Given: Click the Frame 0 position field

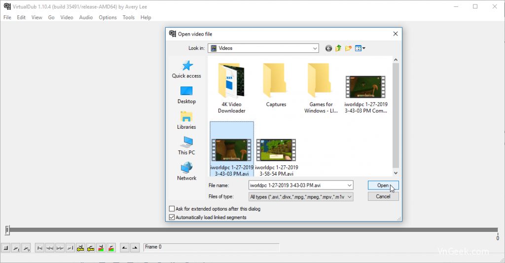Looking at the screenshot, I should (212, 247).
